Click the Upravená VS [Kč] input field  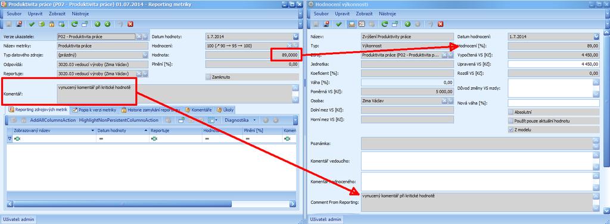[x=553, y=64]
